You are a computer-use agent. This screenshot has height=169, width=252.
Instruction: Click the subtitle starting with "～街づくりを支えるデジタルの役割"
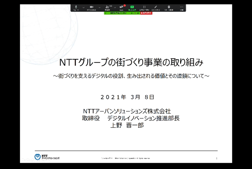click(x=131, y=76)
